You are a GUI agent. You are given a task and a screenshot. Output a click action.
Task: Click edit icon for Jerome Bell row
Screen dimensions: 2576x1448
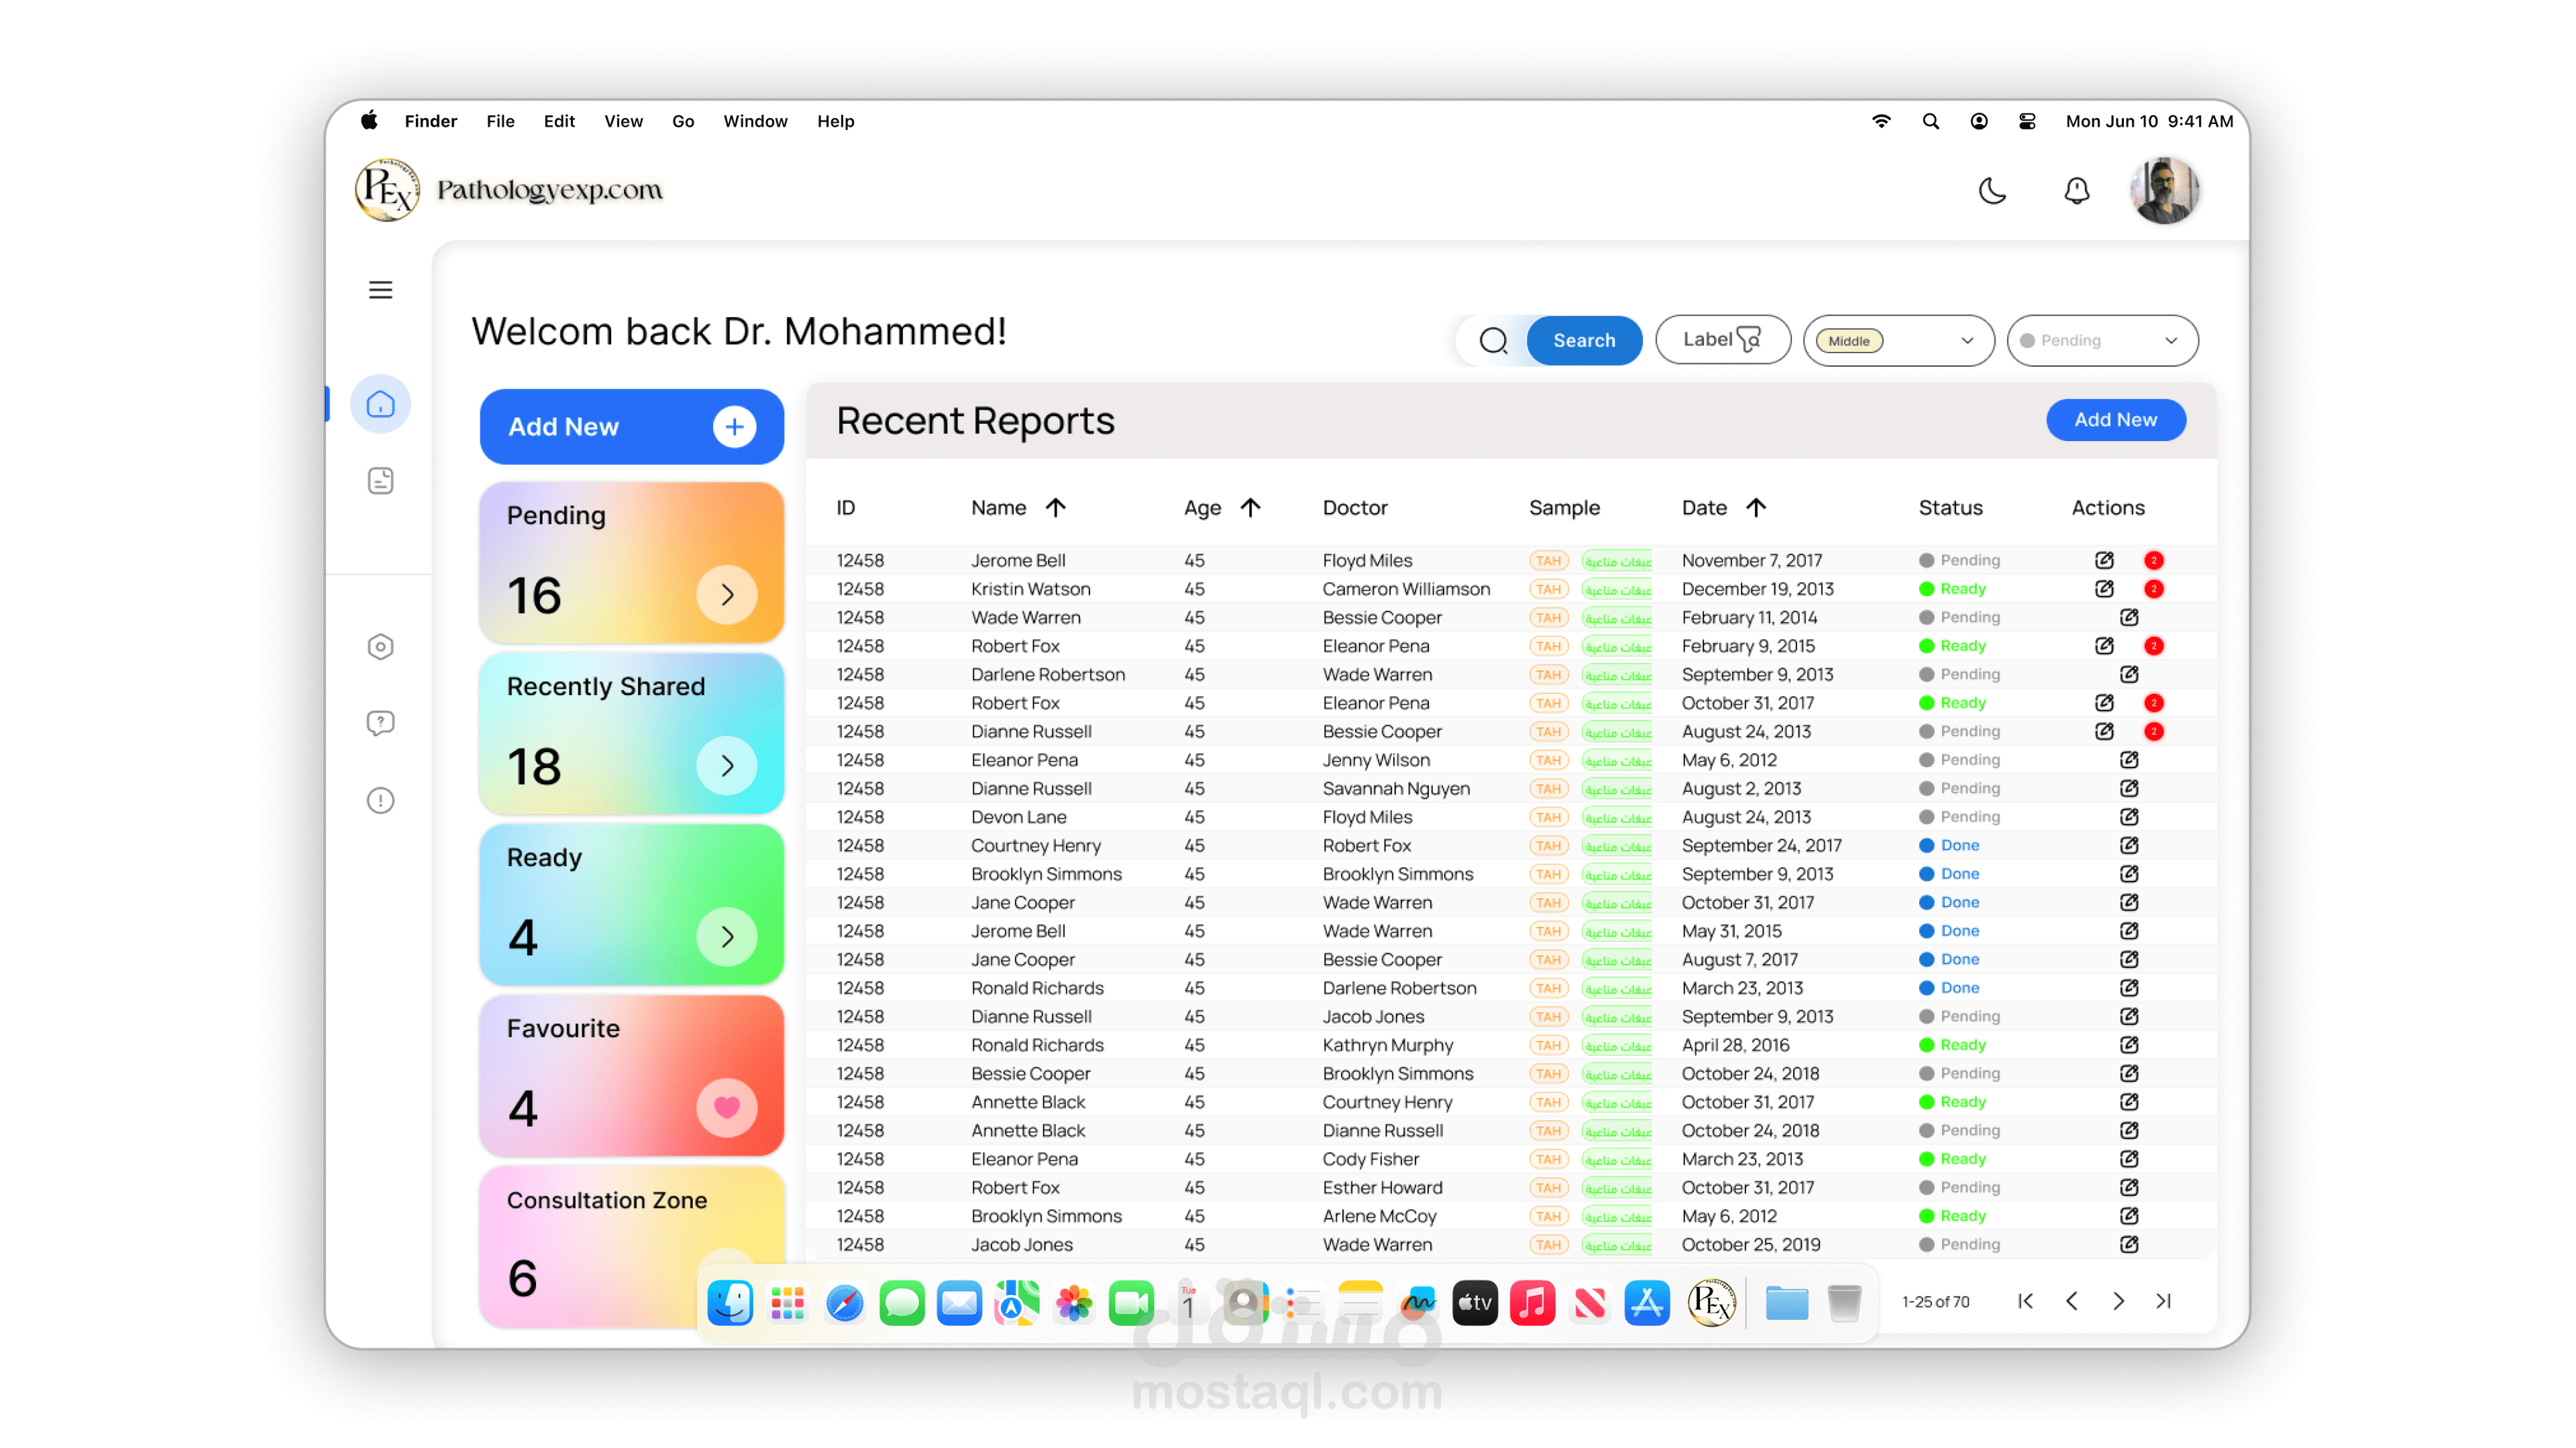coord(2104,560)
